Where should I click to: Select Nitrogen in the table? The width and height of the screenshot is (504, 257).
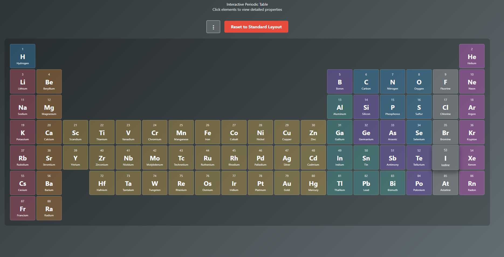393,81
